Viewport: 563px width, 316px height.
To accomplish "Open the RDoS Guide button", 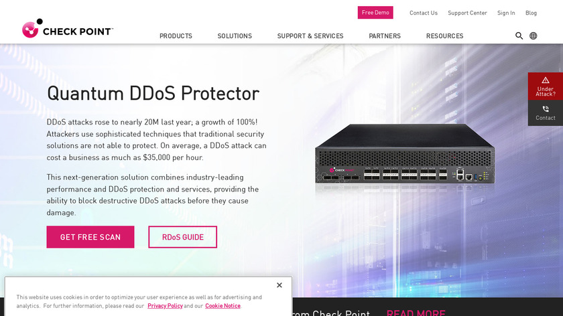I will (x=183, y=237).
